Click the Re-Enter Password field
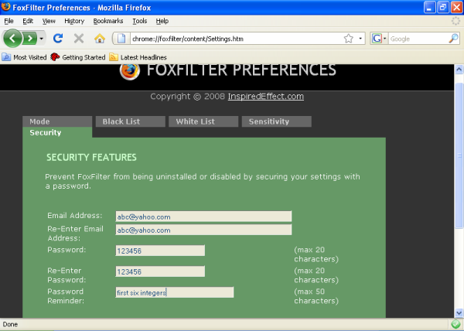 (160, 271)
